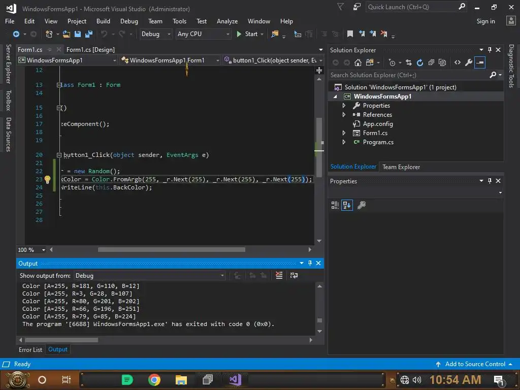Switch to the Error List tab
520x390 pixels.
coord(30,349)
